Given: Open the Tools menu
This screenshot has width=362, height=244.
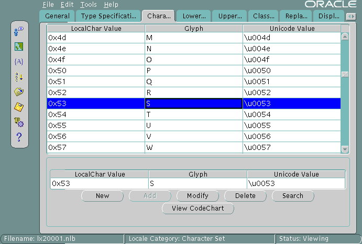Looking at the screenshot, I should pos(89,5).
